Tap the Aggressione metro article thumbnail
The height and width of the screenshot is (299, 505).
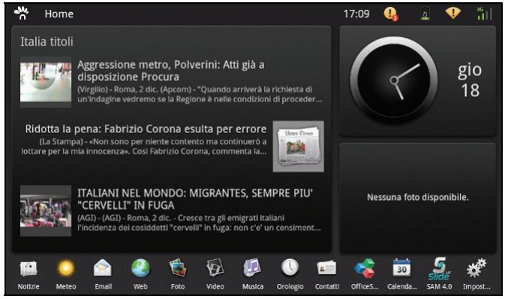tap(46, 82)
